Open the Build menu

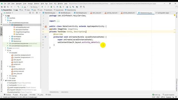click(42, 4)
